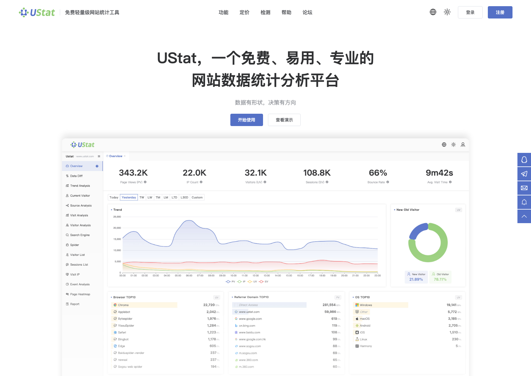
Task: Click UV badge on OS TOP10 card
Action: 459,298
